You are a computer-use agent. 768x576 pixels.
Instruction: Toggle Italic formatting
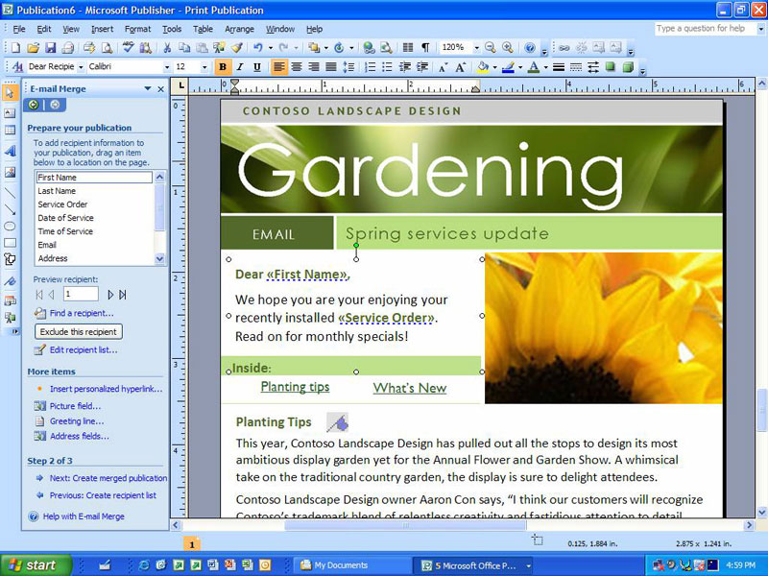[240, 67]
